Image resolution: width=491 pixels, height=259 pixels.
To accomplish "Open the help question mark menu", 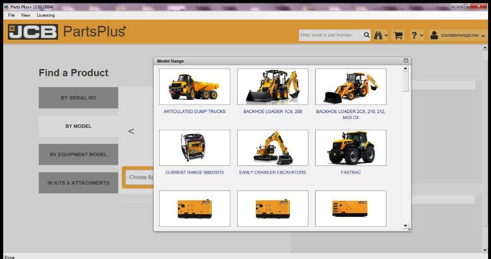I will 414,35.
